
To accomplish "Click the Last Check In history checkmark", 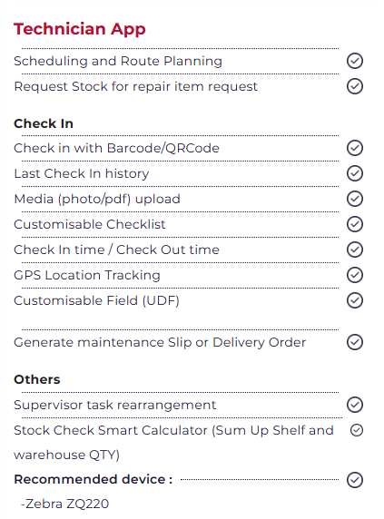I will [x=355, y=173].
